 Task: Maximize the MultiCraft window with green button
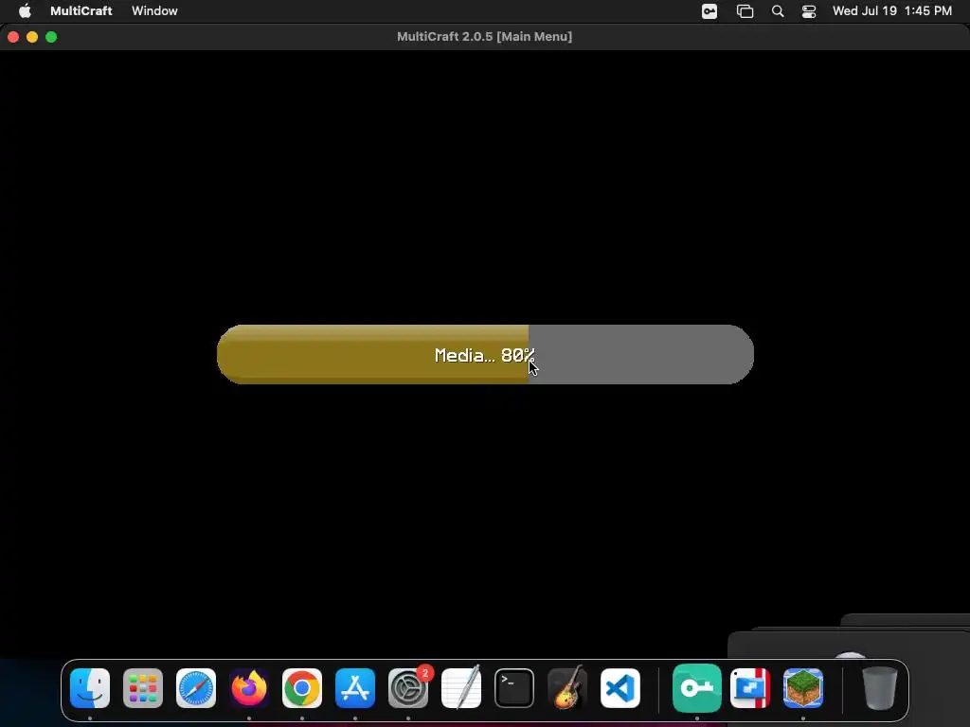51,37
